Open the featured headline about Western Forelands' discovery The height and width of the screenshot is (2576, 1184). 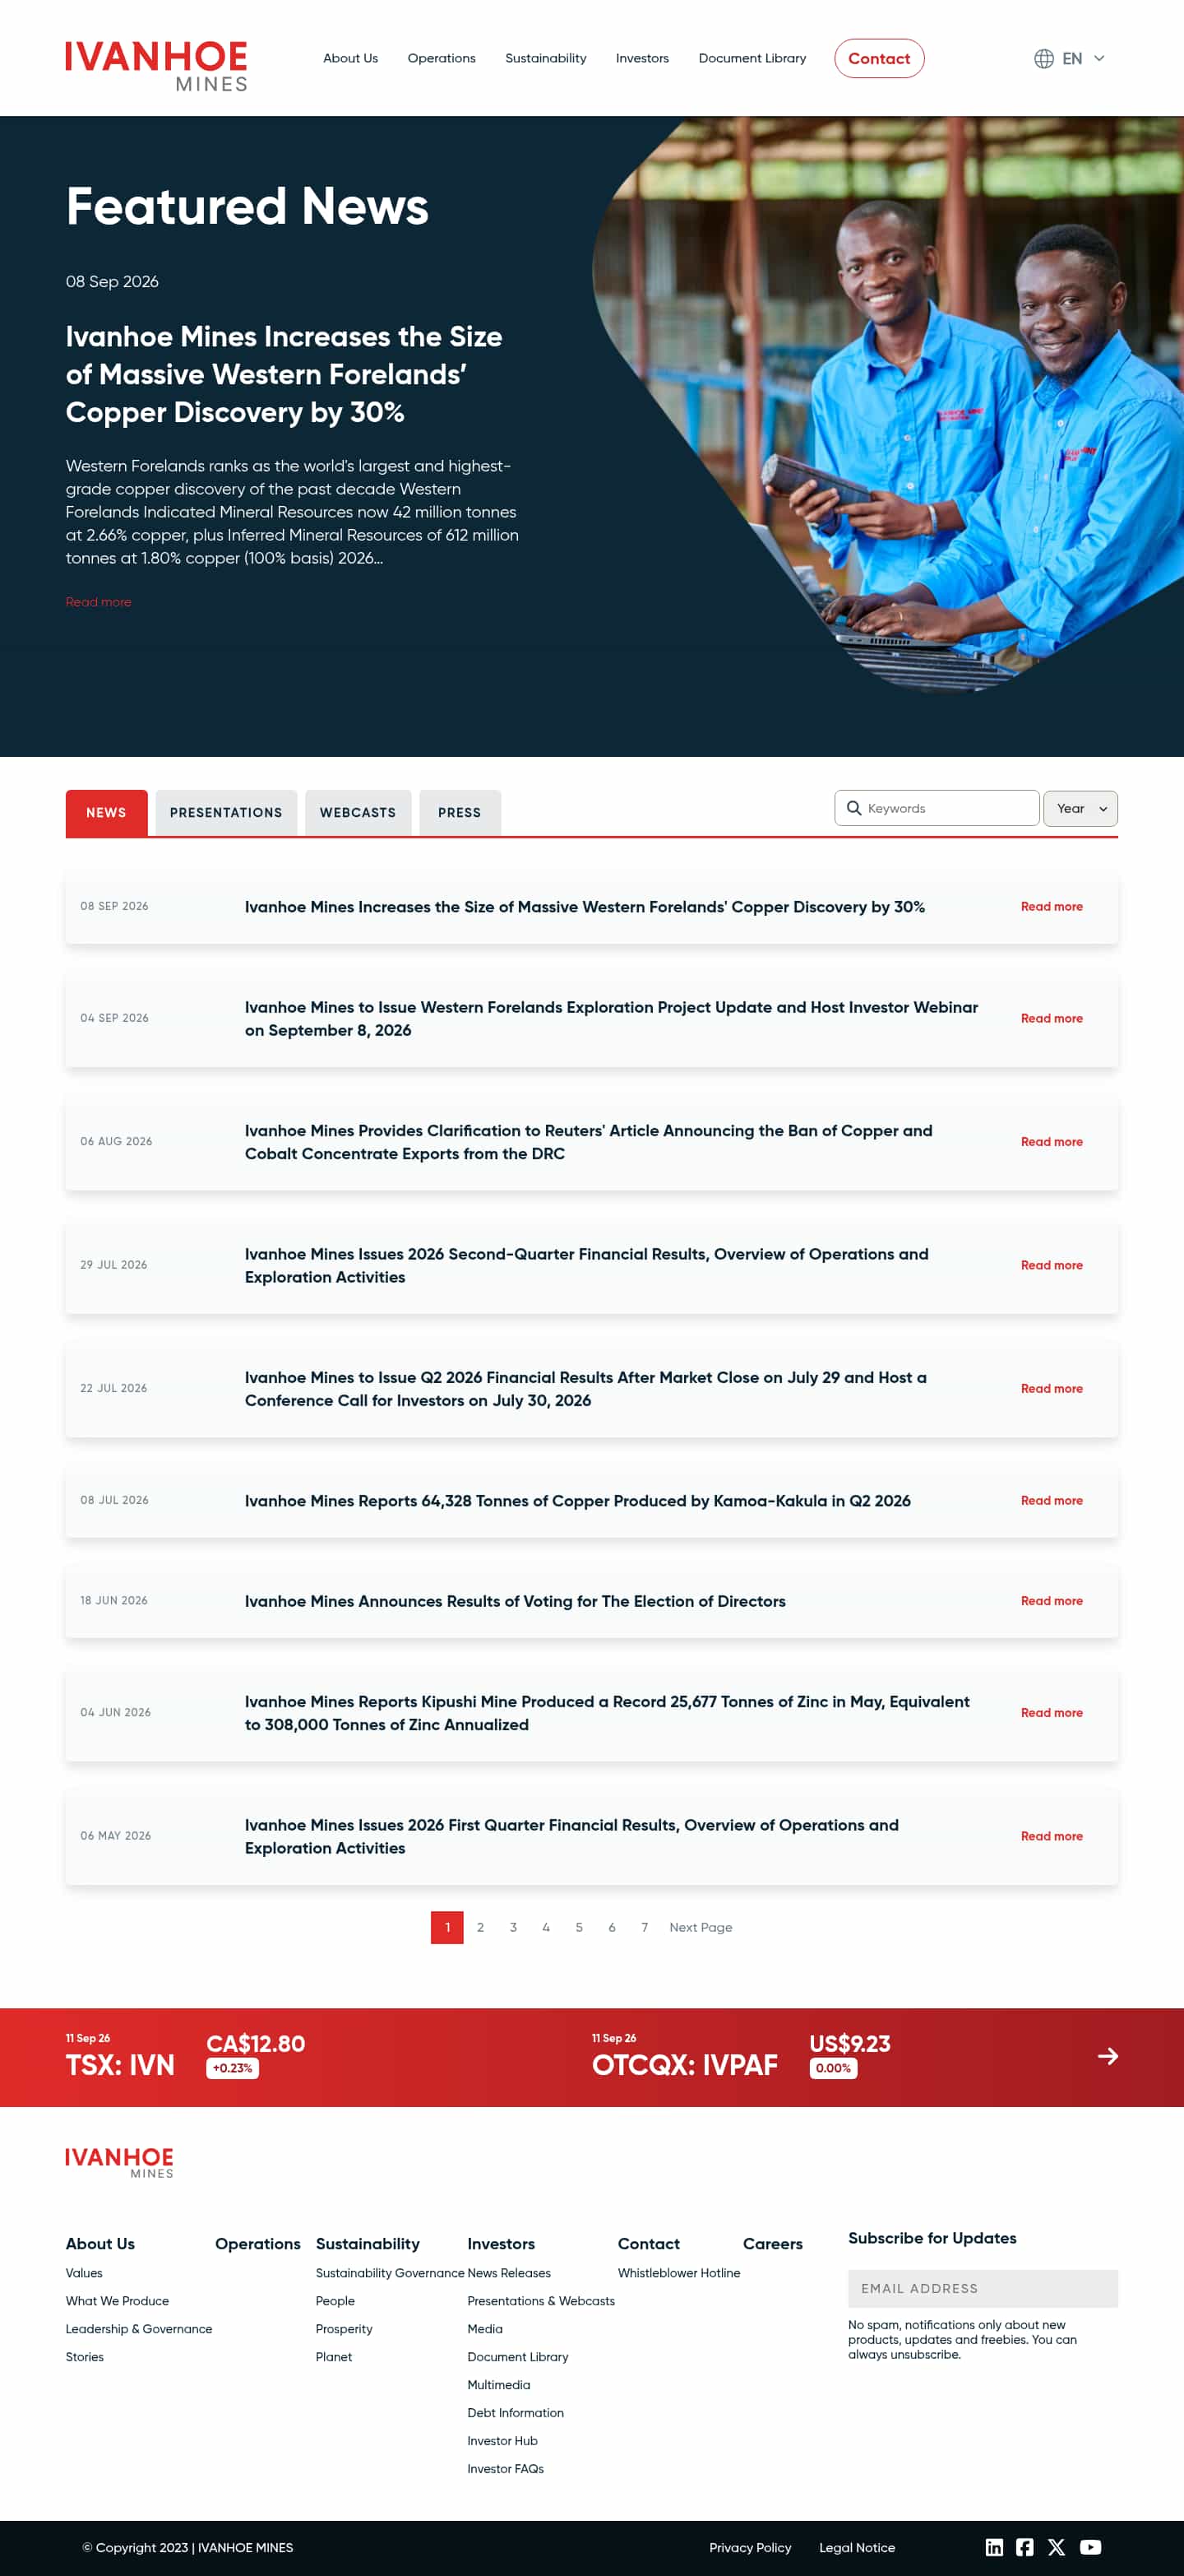point(284,374)
